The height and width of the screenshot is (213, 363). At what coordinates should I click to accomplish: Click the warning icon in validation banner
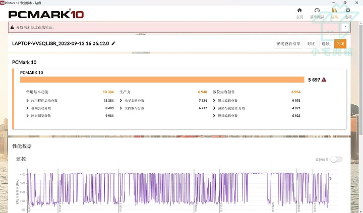pos(12,27)
